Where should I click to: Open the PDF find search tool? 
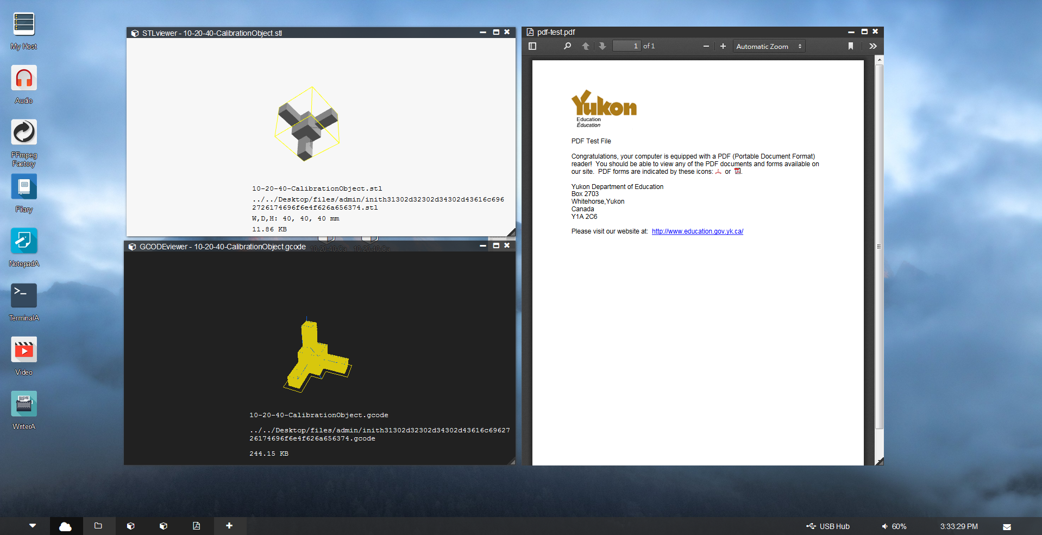[567, 46]
